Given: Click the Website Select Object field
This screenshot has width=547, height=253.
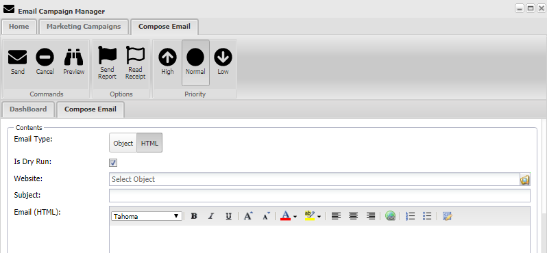Looking at the screenshot, I should (315, 179).
